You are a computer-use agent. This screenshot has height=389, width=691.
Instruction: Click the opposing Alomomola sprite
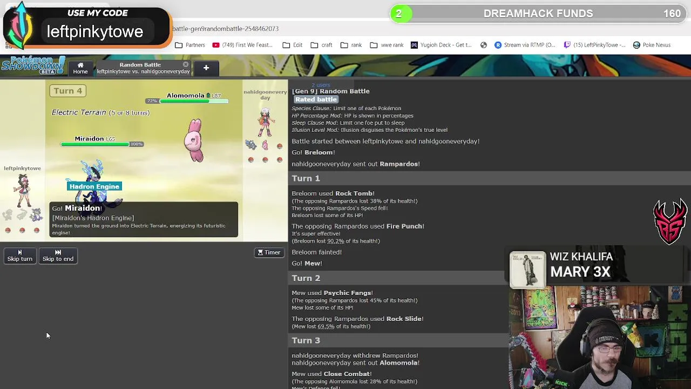pyautogui.click(x=194, y=140)
